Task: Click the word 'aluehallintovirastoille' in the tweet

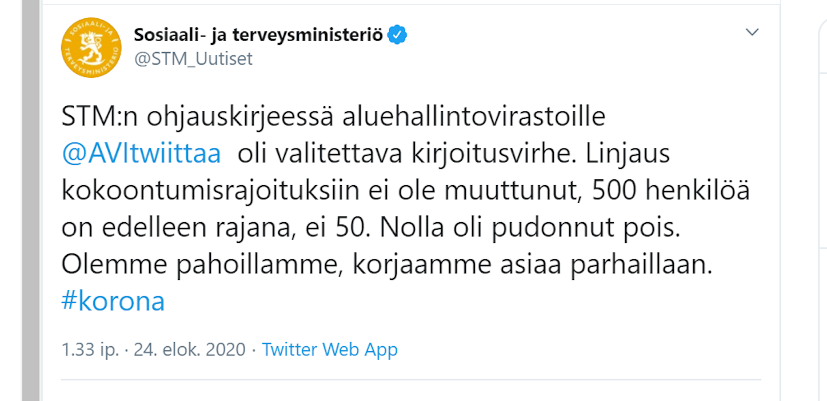Action: 473,118
